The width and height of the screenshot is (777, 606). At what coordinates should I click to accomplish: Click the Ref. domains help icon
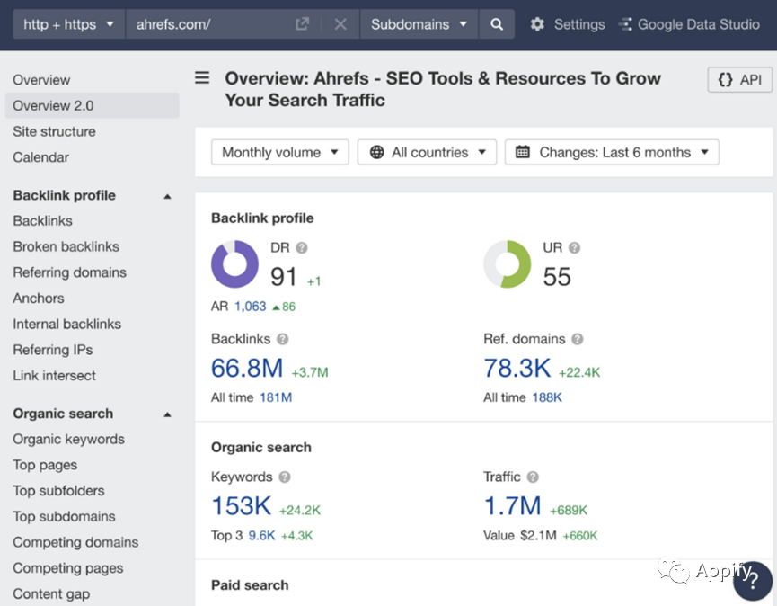tap(578, 339)
